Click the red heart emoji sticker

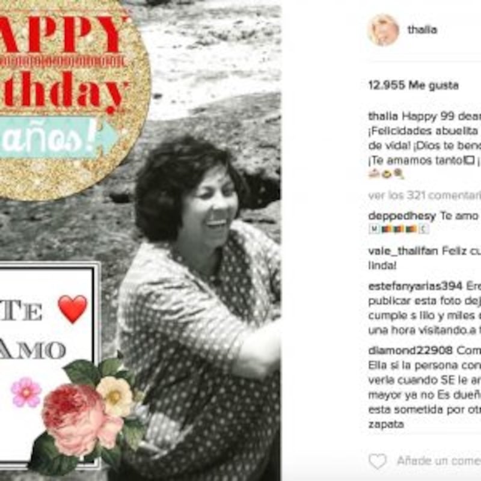click(x=73, y=309)
